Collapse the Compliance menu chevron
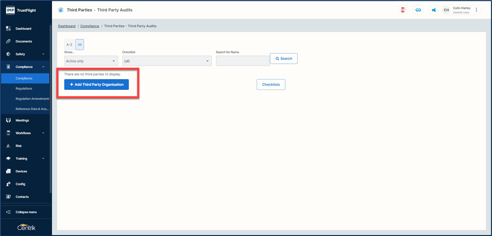Screen dimensions: 492x236 (x=43, y=67)
